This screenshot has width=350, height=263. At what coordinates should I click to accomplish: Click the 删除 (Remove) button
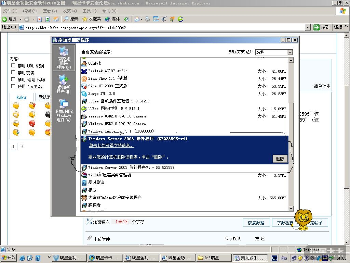coord(280,159)
